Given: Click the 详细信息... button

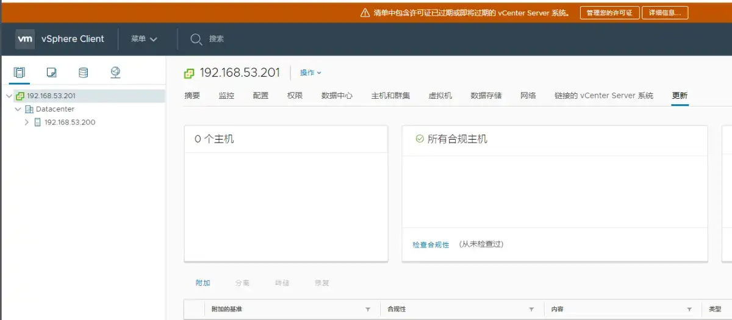Looking at the screenshot, I should tap(665, 13).
